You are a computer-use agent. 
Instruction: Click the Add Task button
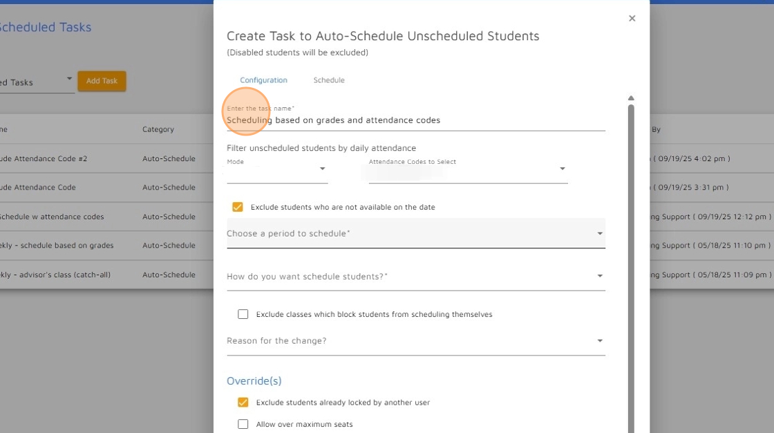point(102,81)
